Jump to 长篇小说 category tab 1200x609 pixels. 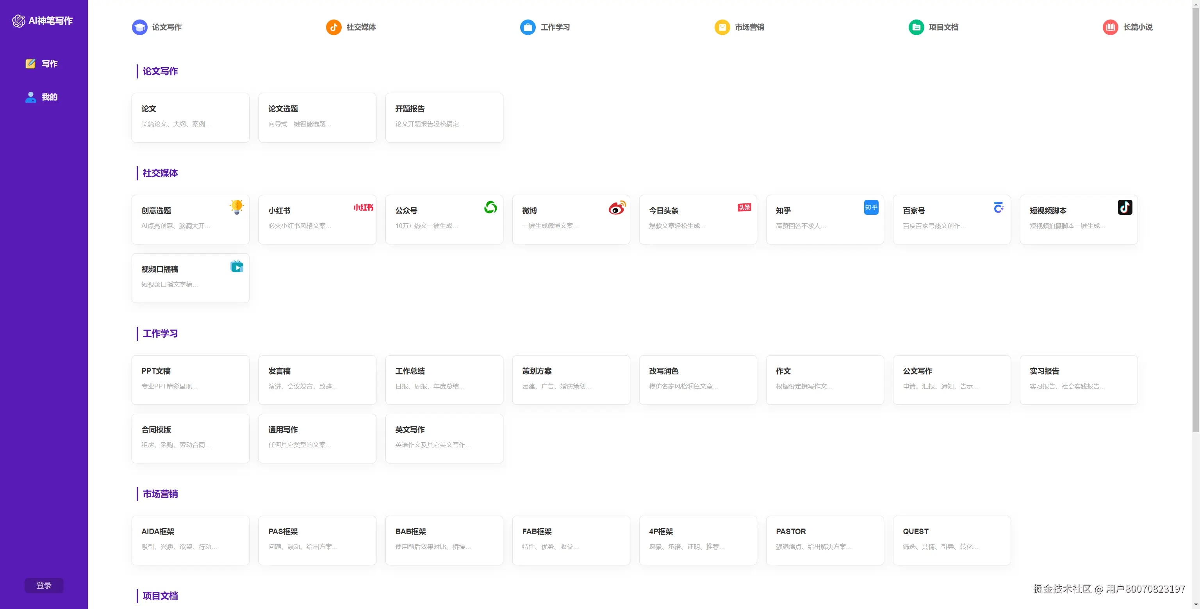pyautogui.click(x=1137, y=27)
